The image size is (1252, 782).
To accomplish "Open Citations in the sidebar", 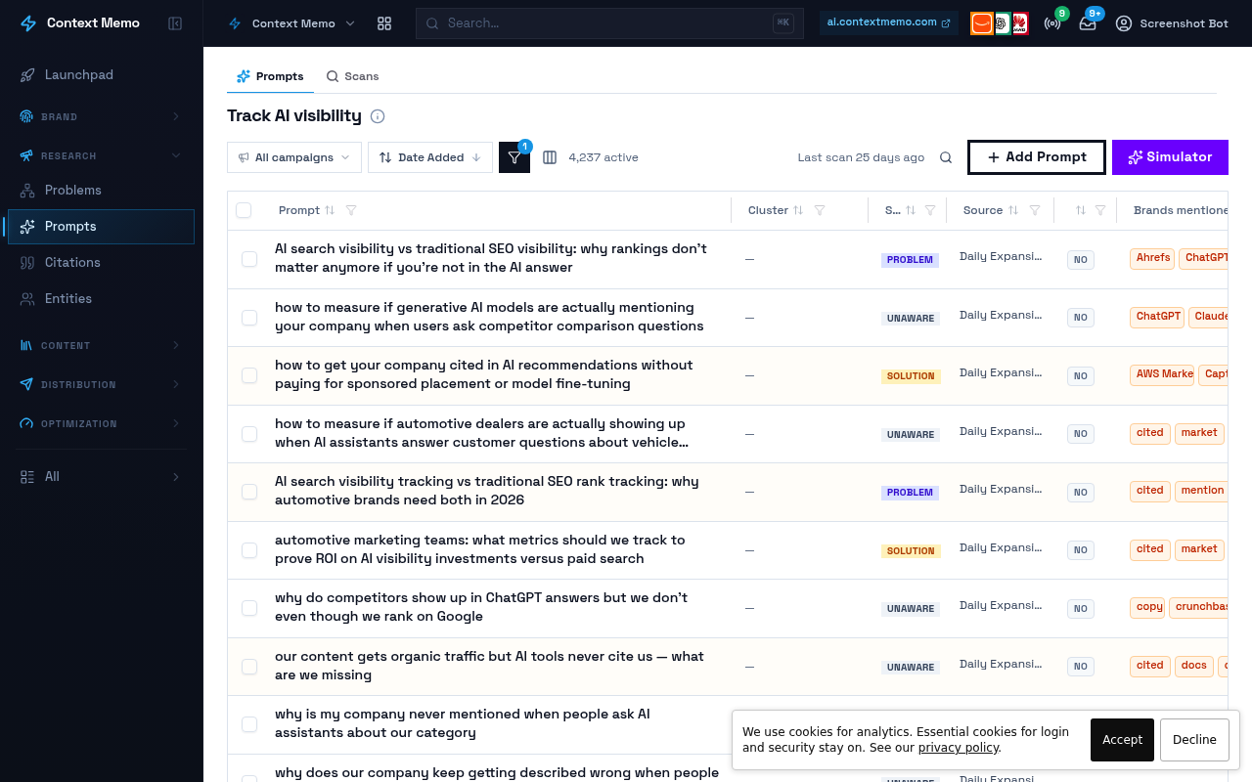I will coord(102,262).
